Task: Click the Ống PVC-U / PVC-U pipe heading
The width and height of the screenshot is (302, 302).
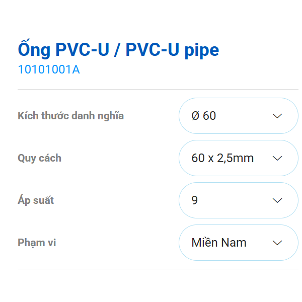Action: (x=118, y=50)
